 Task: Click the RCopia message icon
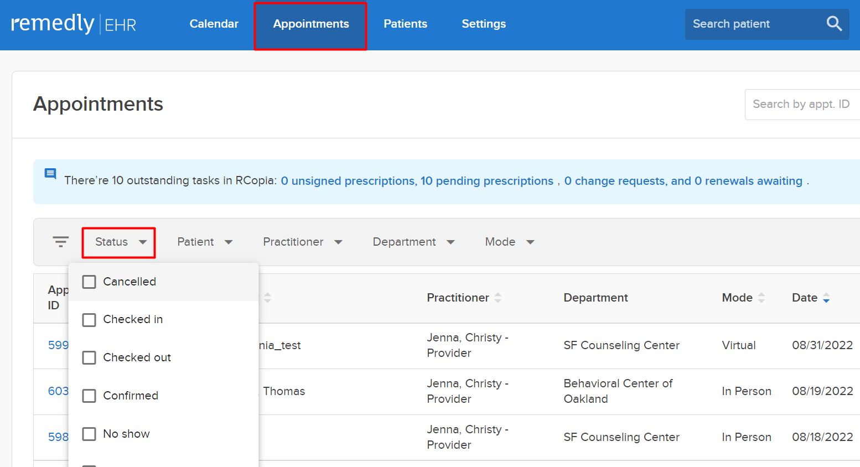tap(50, 174)
